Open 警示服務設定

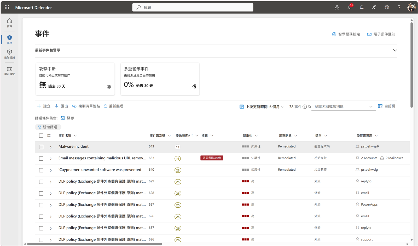[346, 34]
